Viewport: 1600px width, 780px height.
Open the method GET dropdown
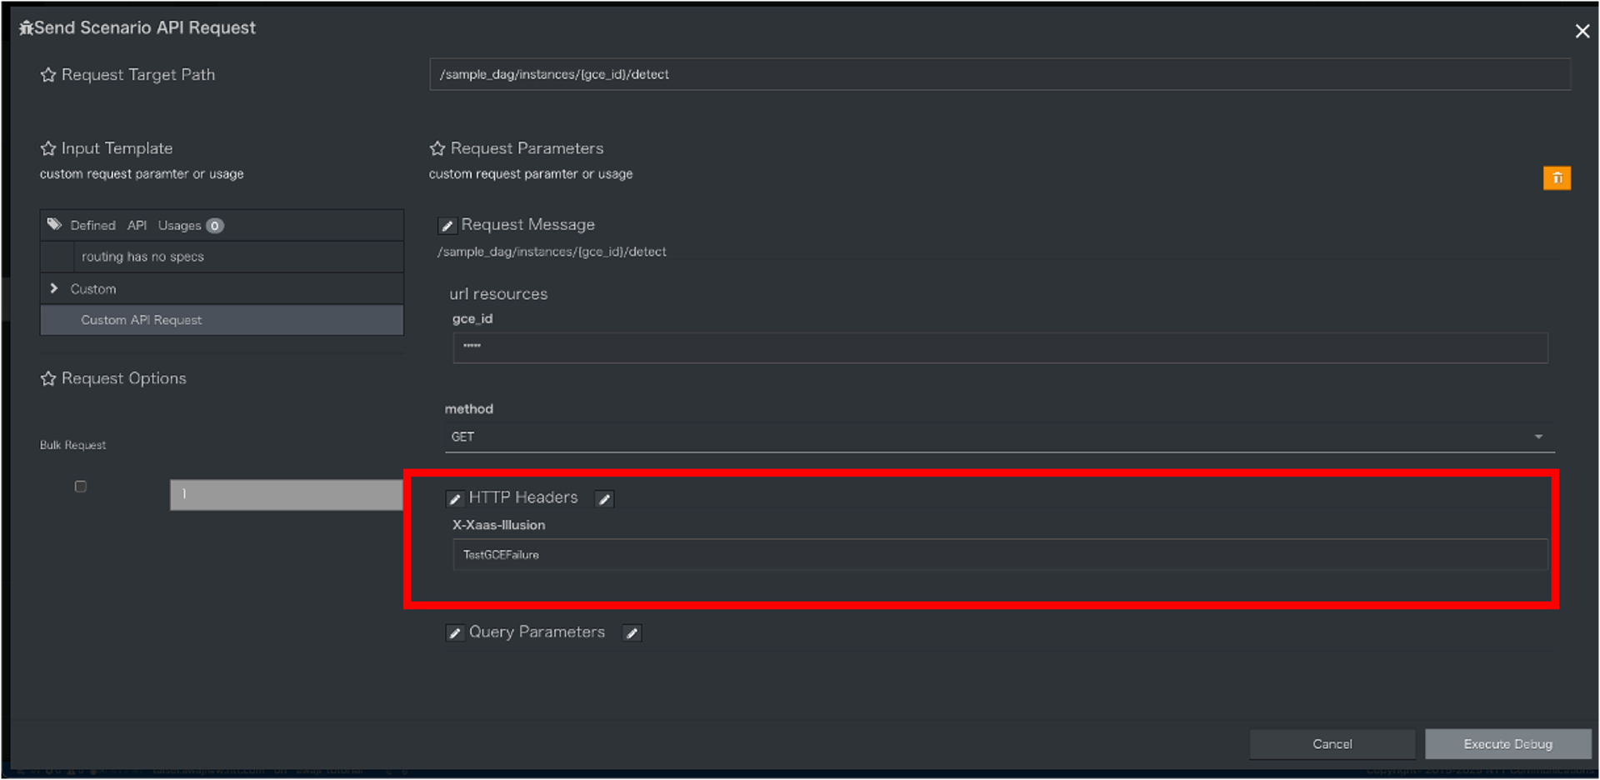click(x=999, y=437)
